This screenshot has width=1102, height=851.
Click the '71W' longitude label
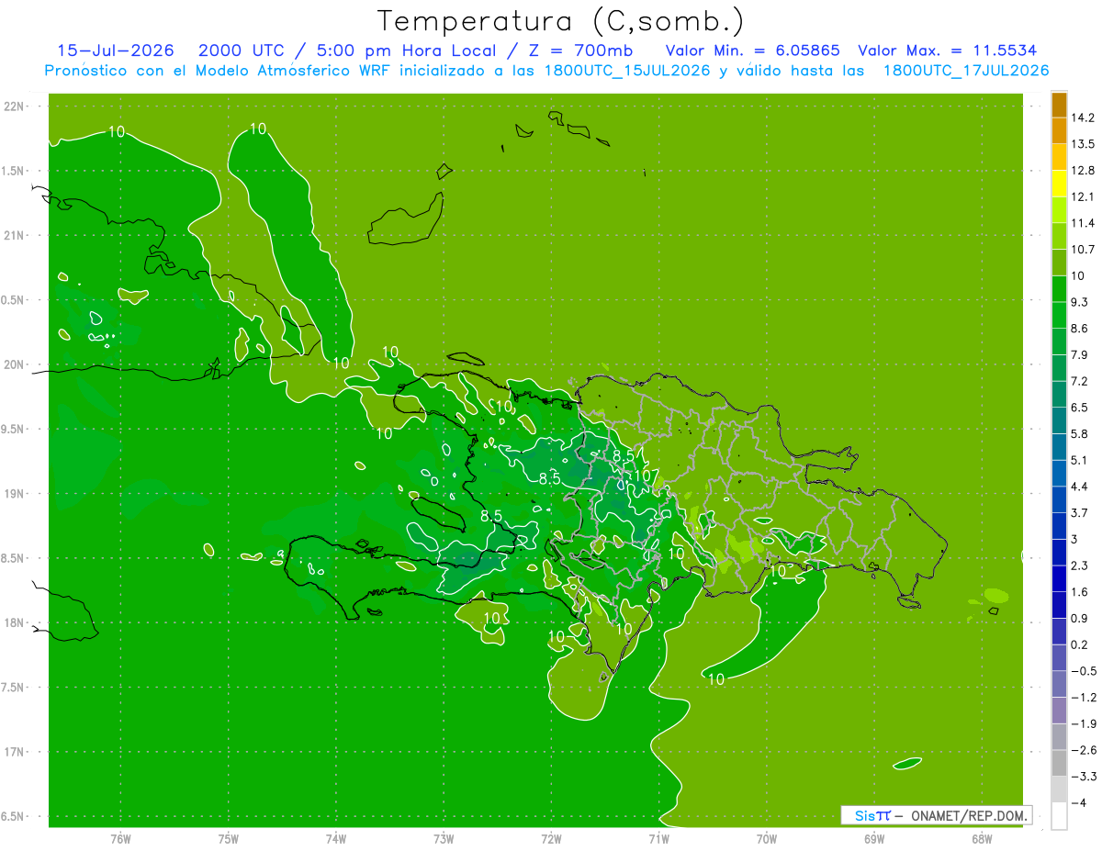click(658, 838)
